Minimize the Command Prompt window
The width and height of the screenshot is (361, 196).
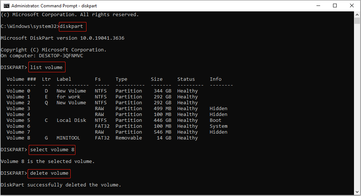tap(318, 6)
